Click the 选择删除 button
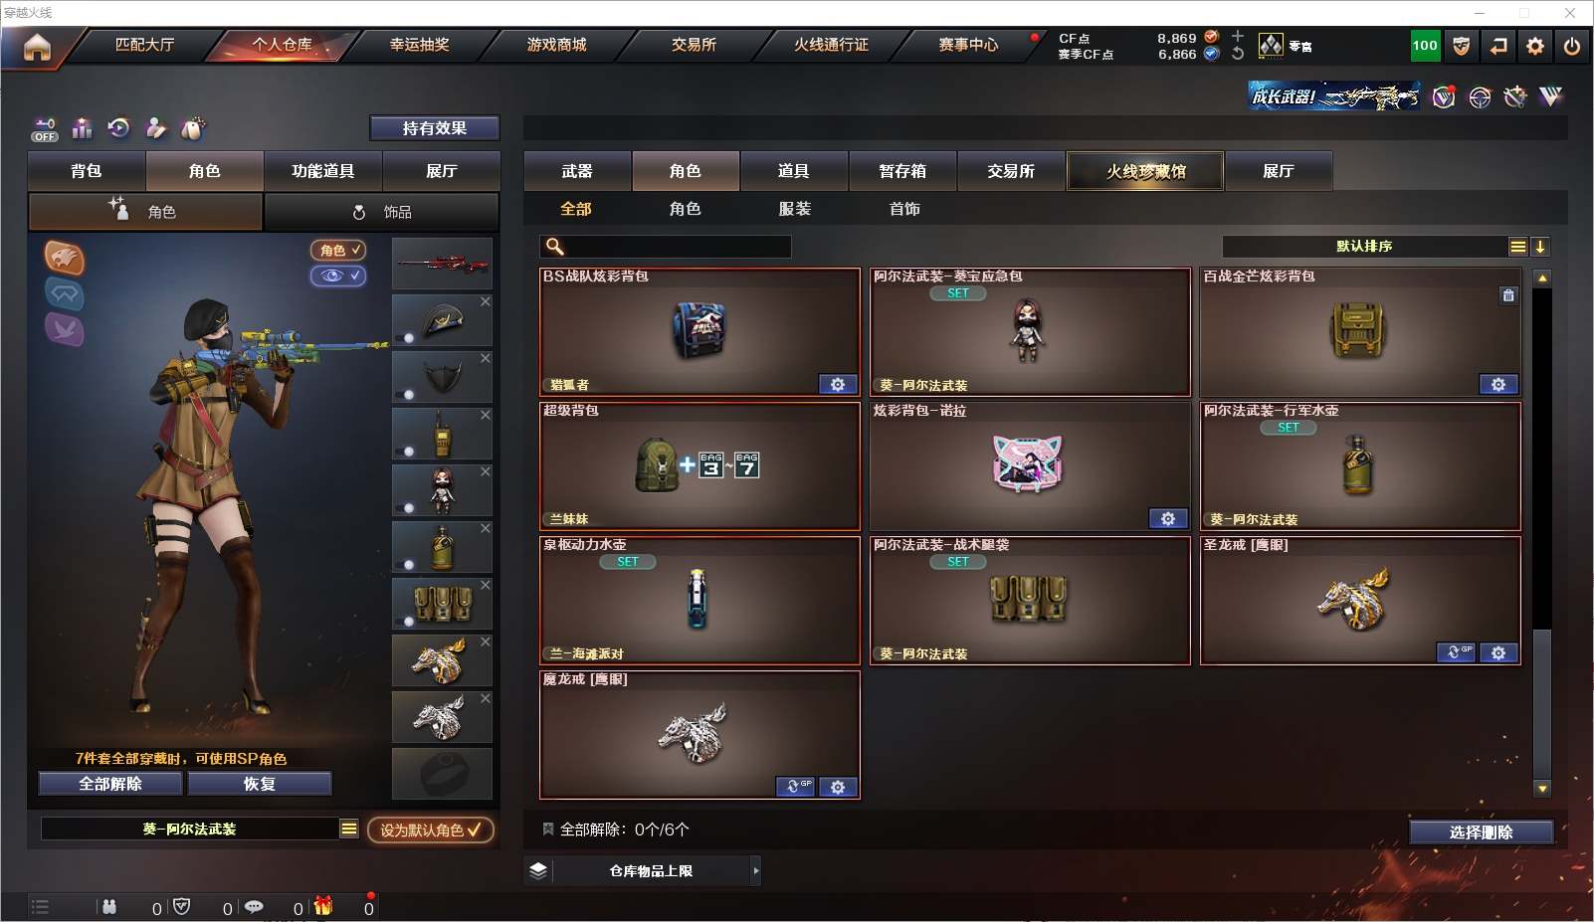The width and height of the screenshot is (1594, 922). [x=1481, y=832]
